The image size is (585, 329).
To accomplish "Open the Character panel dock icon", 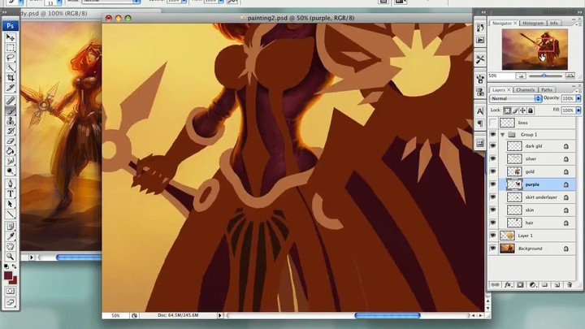I will (480, 110).
